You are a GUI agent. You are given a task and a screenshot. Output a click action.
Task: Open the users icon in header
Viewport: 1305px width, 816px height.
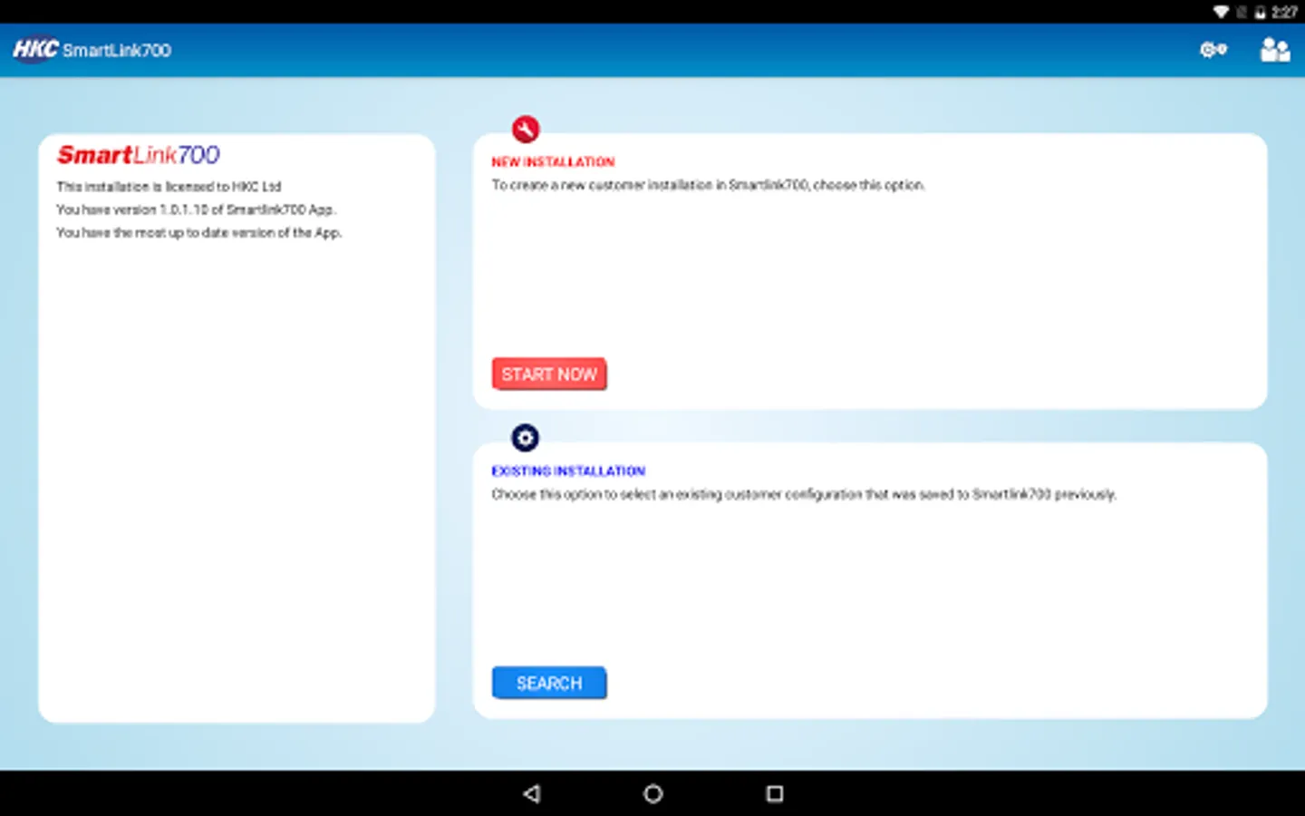tap(1274, 50)
